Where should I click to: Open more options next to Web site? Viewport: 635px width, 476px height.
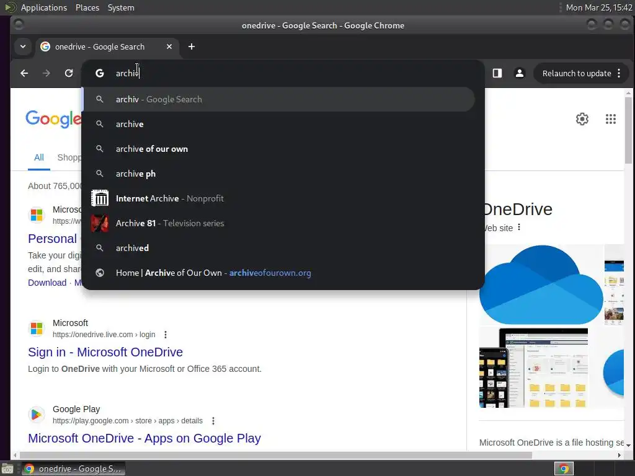[x=519, y=227]
